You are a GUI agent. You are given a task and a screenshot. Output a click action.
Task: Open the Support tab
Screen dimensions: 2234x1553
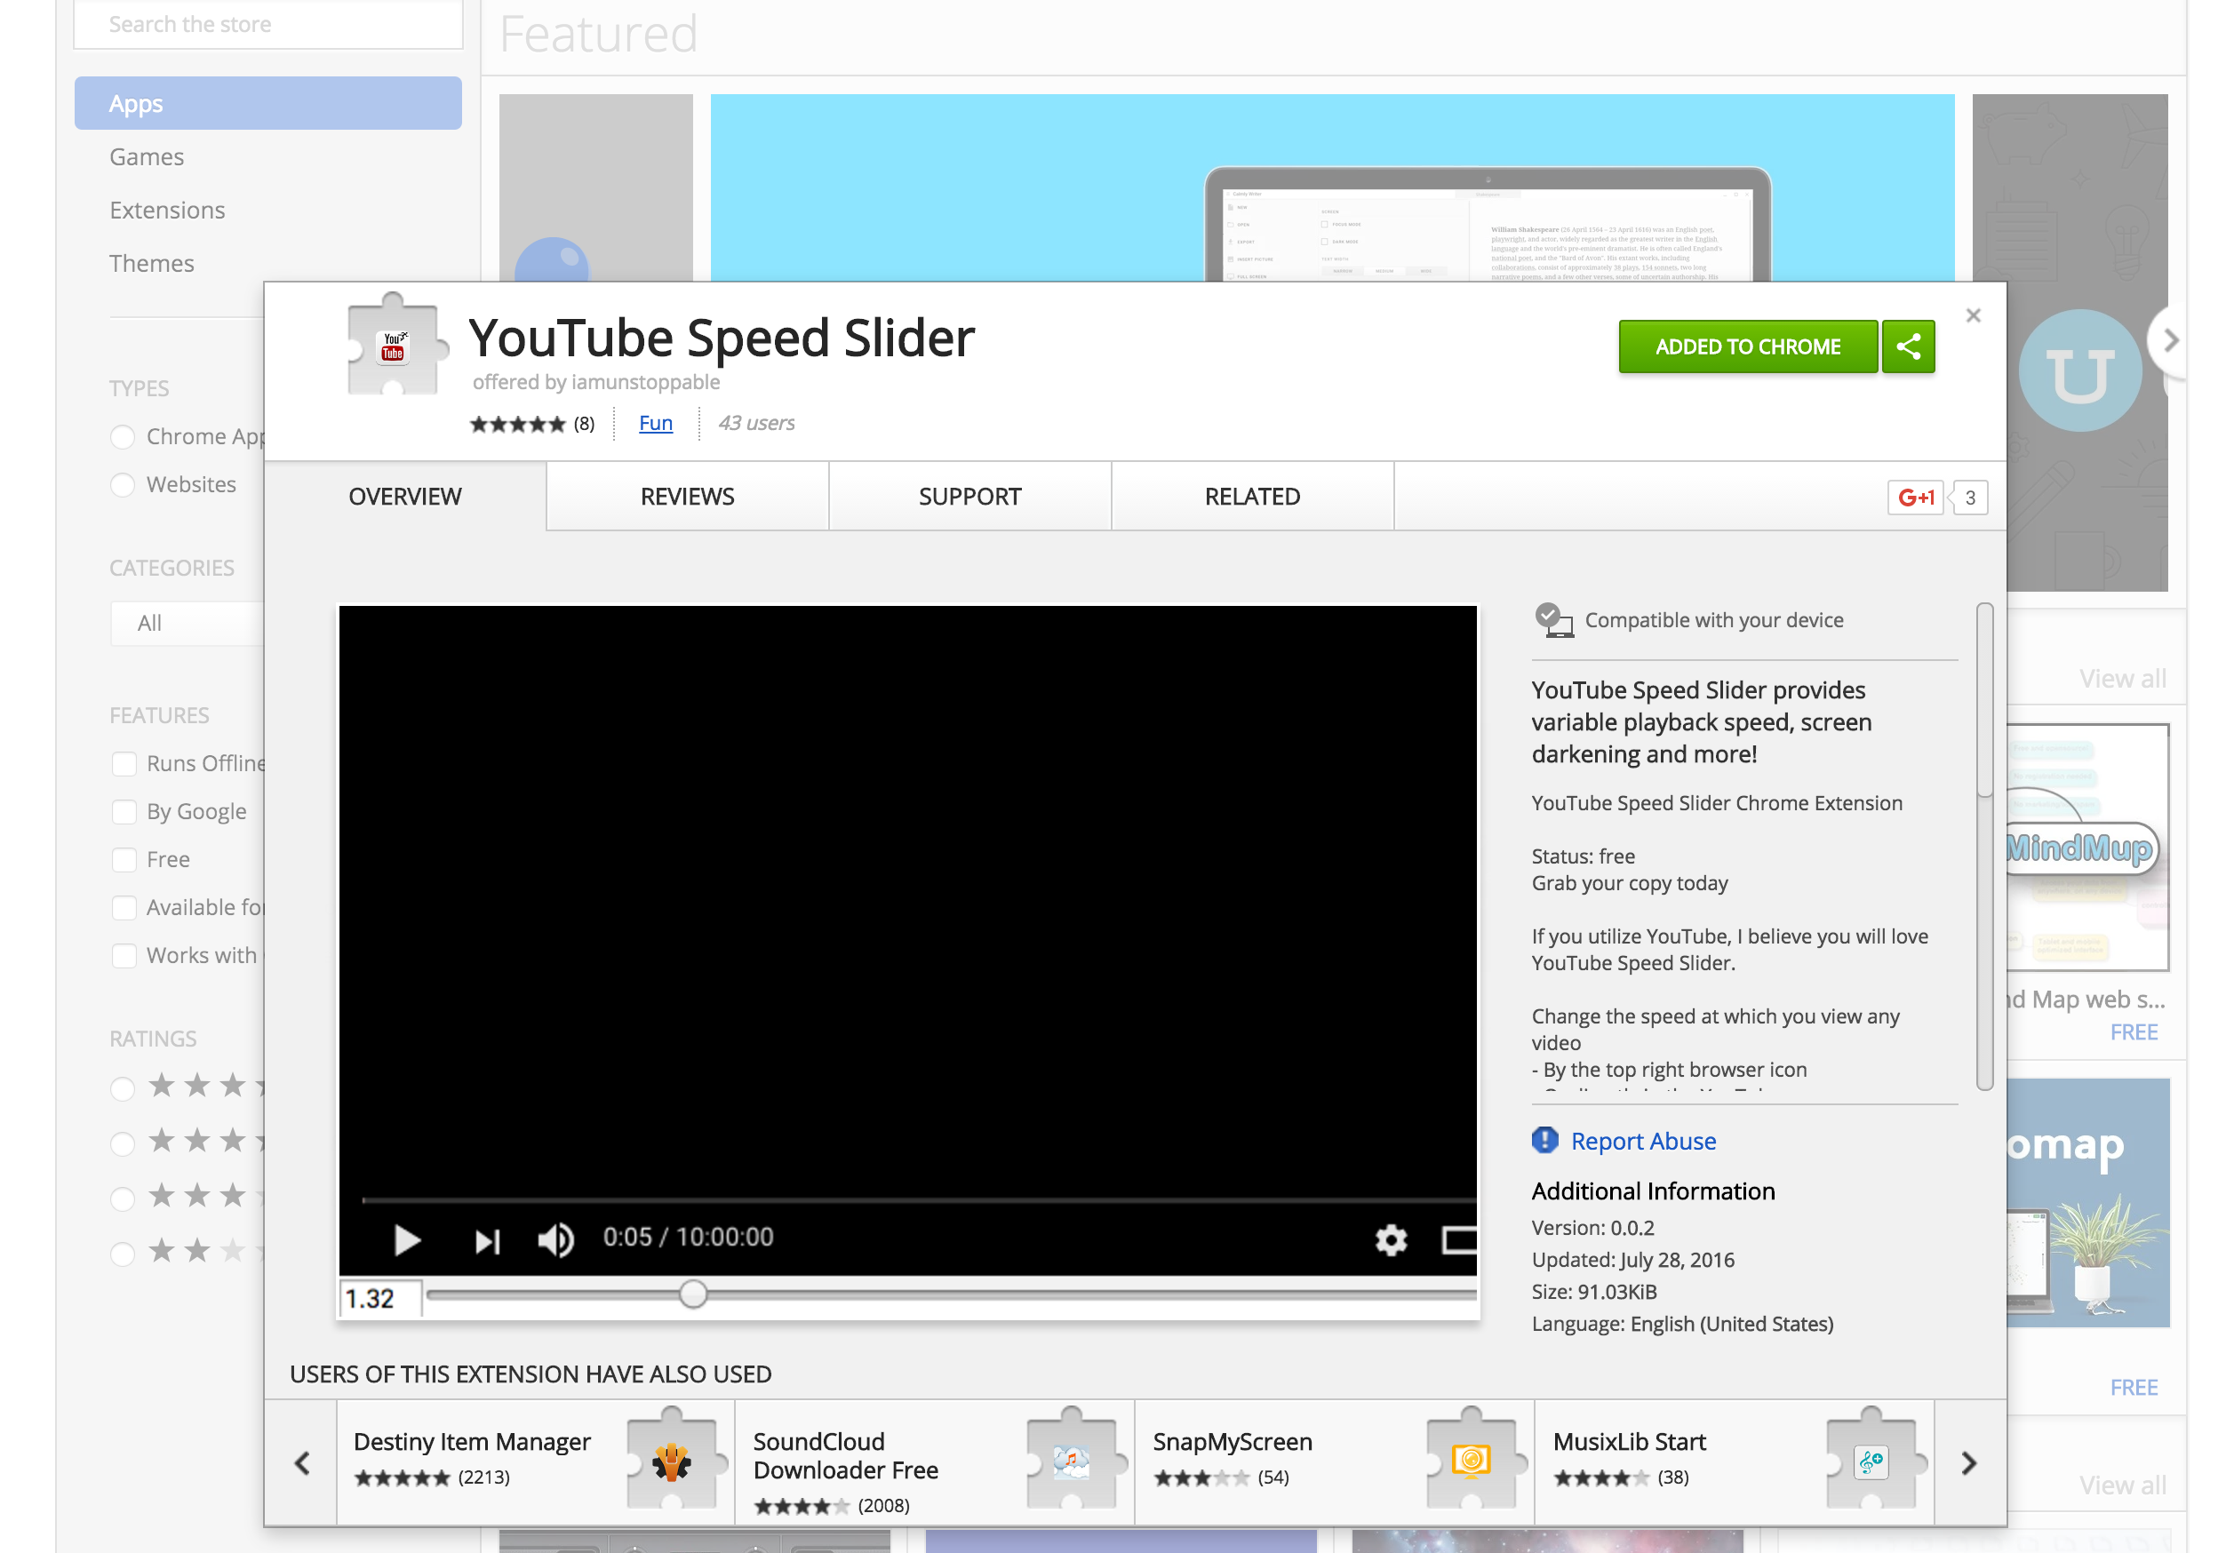[x=969, y=497]
